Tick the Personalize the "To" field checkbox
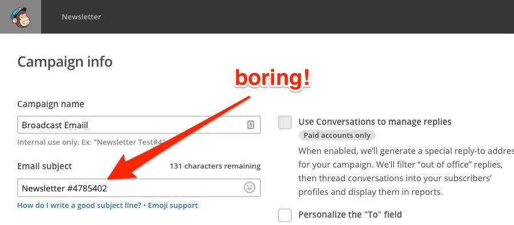Viewport: 514px width, 225px height. tap(285, 215)
